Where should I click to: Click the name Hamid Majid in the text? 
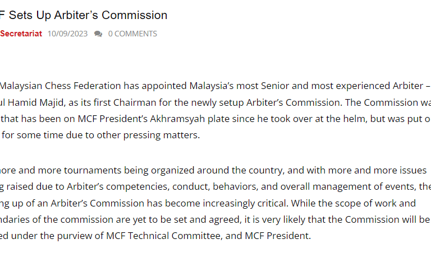(x=36, y=102)
